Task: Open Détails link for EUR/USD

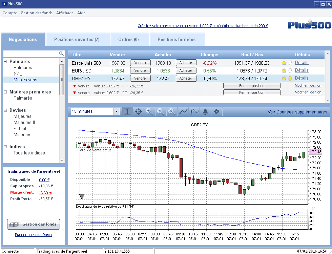Action: coord(302,70)
